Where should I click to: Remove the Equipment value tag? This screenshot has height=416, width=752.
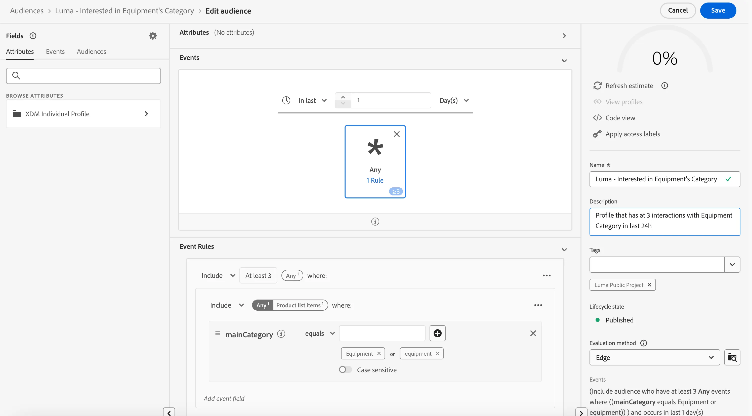click(379, 353)
